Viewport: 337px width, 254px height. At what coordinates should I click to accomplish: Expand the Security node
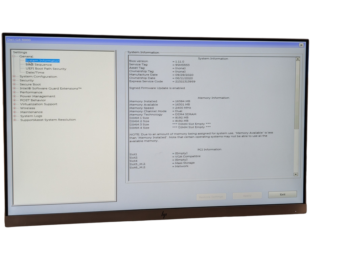click(x=14, y=80)
